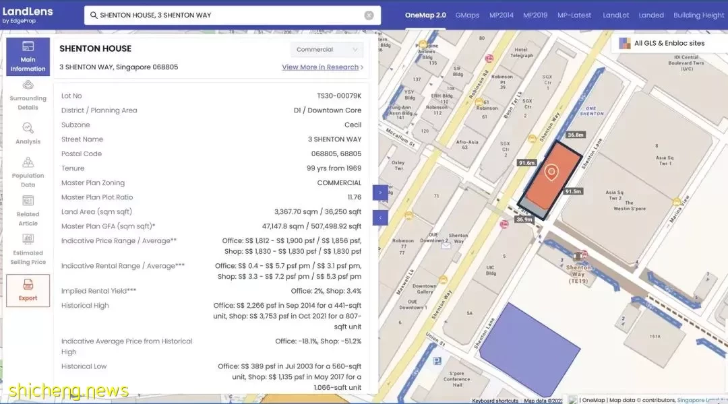Click the left-arrow panel collapse button
Image resolution: width=728 pixels, height=404 pixels.
(380, 217)
